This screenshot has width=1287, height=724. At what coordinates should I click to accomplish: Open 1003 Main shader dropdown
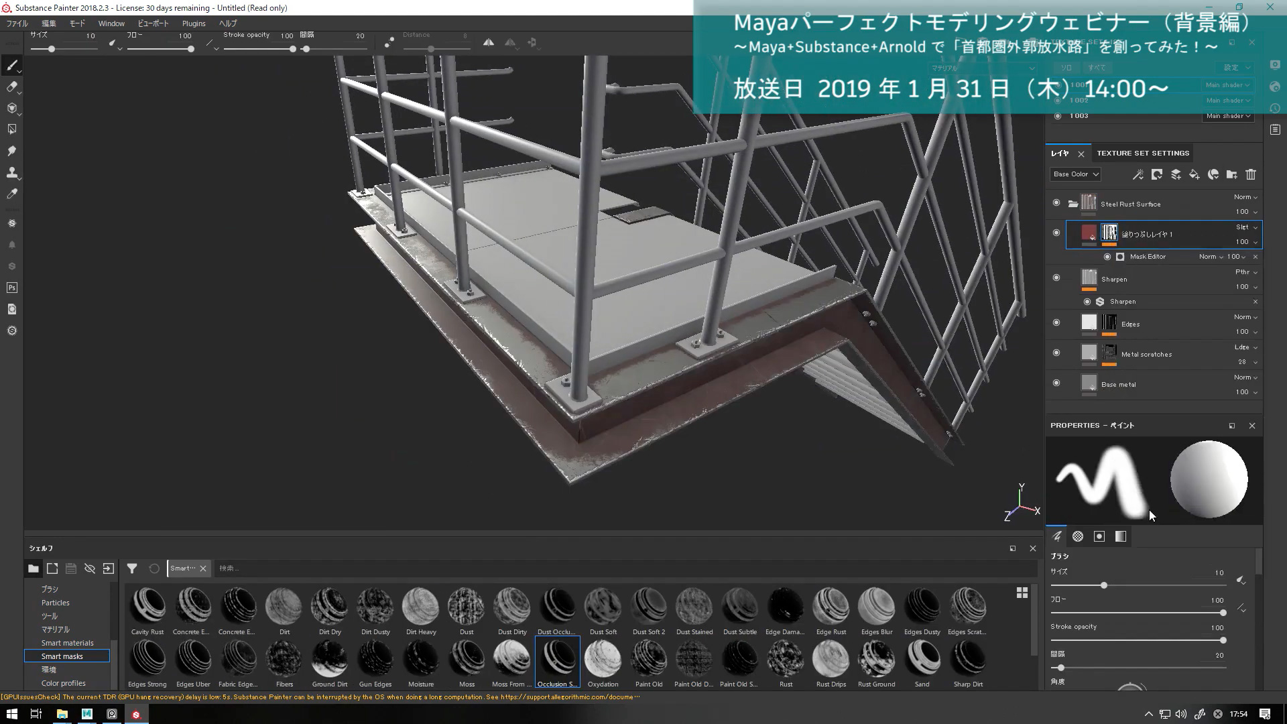point(1227,116)
